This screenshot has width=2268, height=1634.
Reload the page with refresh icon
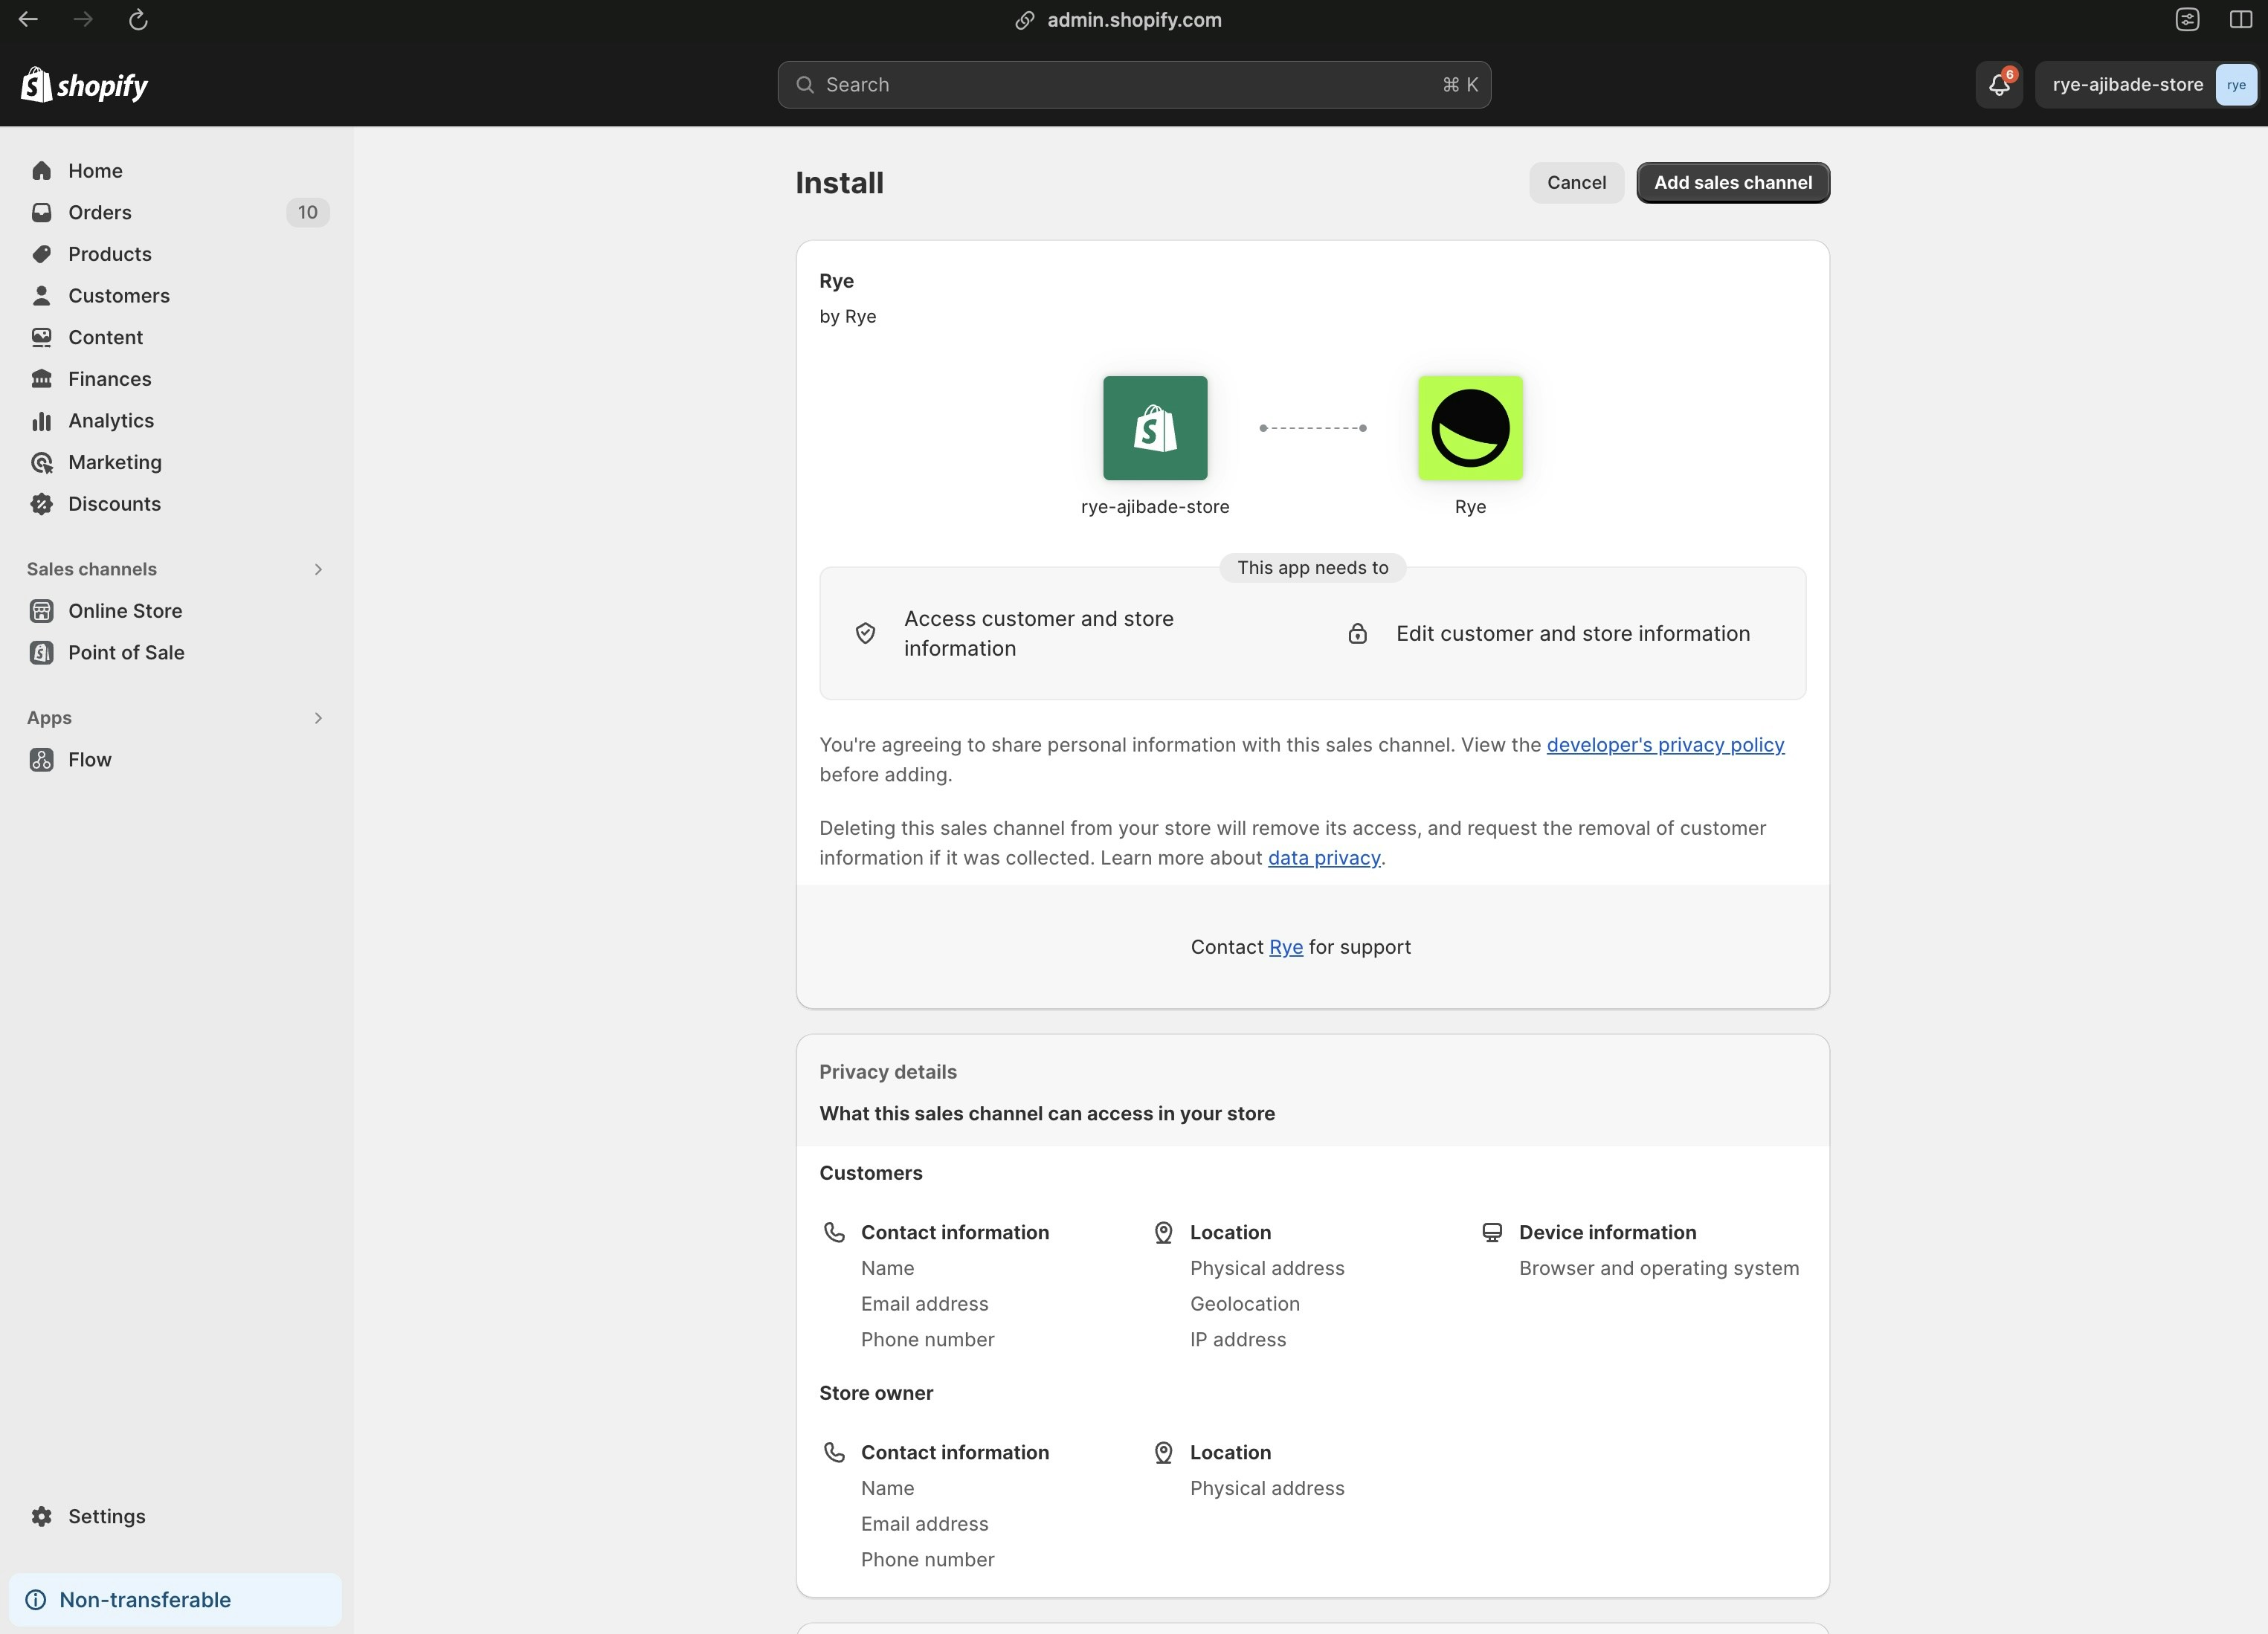pos(138,19)
